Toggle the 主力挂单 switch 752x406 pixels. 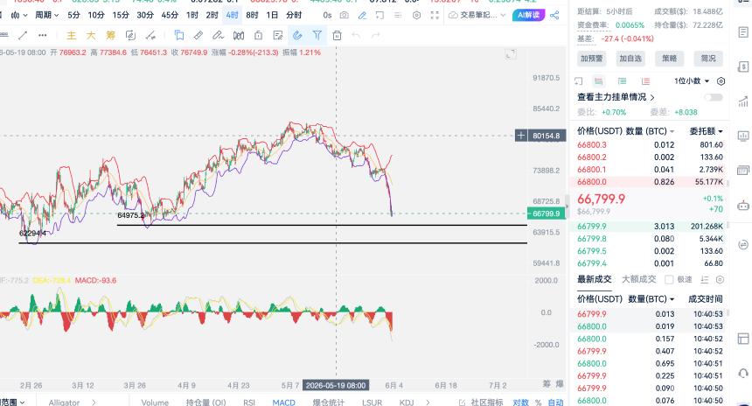point(714,97)
